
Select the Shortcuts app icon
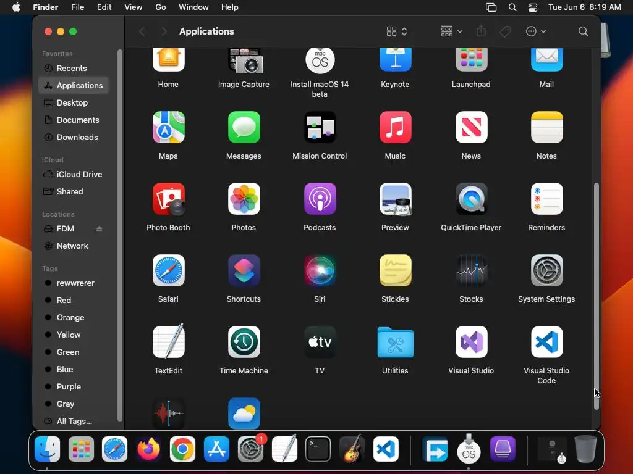pos(244,270)
